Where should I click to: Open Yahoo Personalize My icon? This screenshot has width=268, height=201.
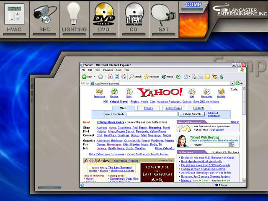tap(99, 93)
